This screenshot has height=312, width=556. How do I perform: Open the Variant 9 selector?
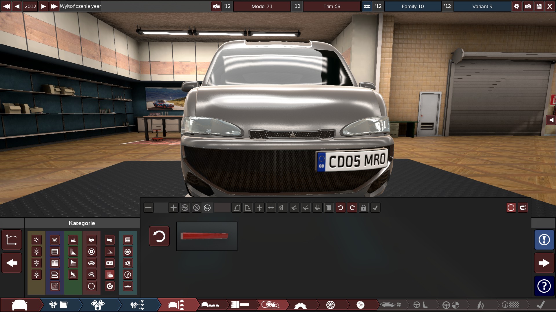click(x=482, y=6)
